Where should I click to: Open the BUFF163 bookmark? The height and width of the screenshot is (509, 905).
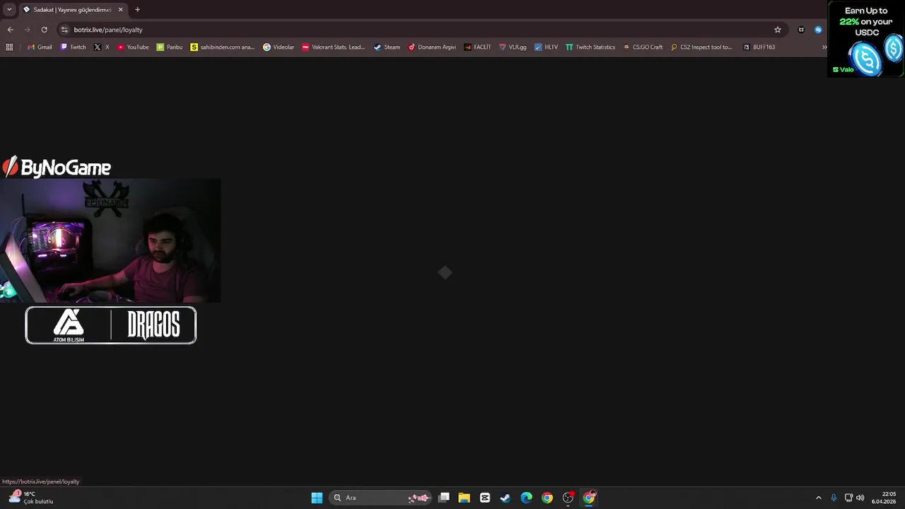click(759, 47)
